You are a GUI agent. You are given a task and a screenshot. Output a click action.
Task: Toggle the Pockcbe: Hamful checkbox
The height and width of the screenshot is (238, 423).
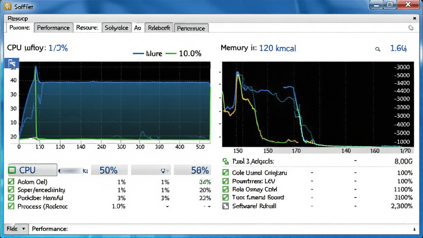(11, 198)
